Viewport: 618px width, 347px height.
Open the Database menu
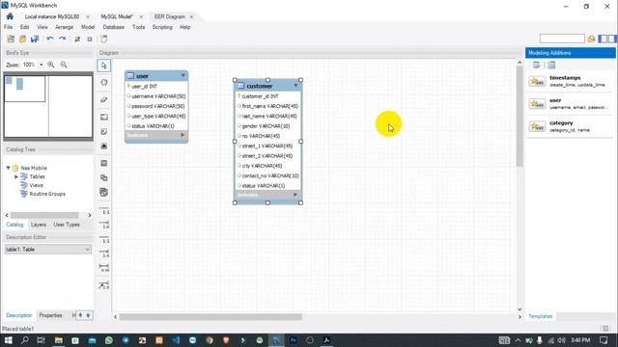(x=114, y=27)
